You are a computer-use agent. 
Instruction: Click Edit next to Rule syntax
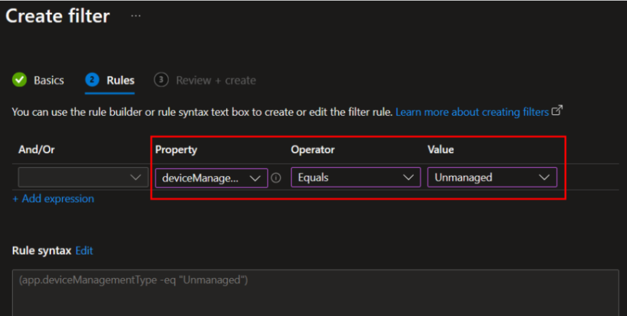click(x=84, y=250)
